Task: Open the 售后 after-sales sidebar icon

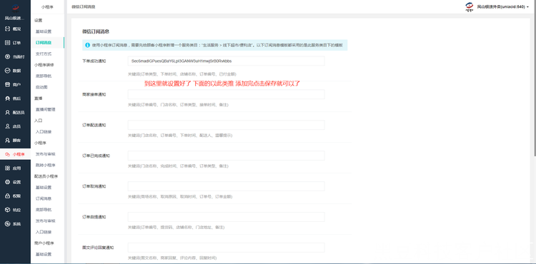Action: (x=8, y=98)
